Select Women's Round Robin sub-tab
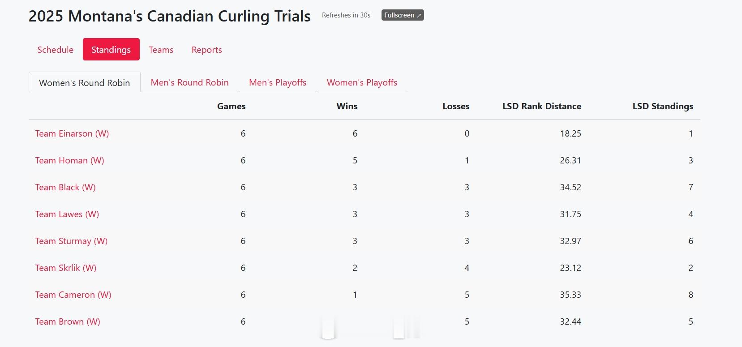Image resolution: width=742 pixels, height=347 pixels. (x=84, y=83)
